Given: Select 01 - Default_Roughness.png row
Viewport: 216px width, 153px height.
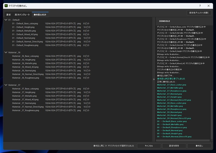Looking at the screenshot, I should [51, 45].
